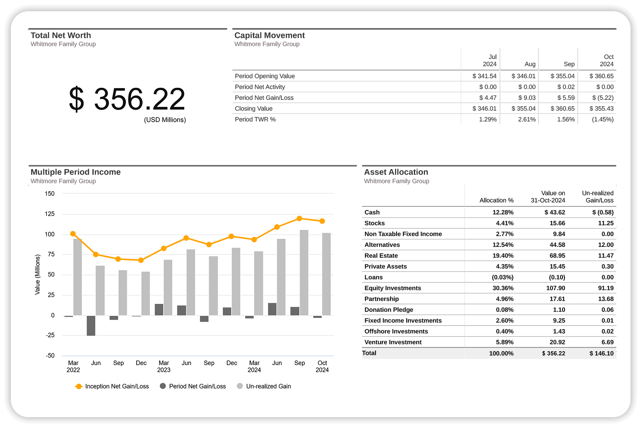
Task: Click the Oct 2024 un-realized gain bar
Action: (327, 274)
